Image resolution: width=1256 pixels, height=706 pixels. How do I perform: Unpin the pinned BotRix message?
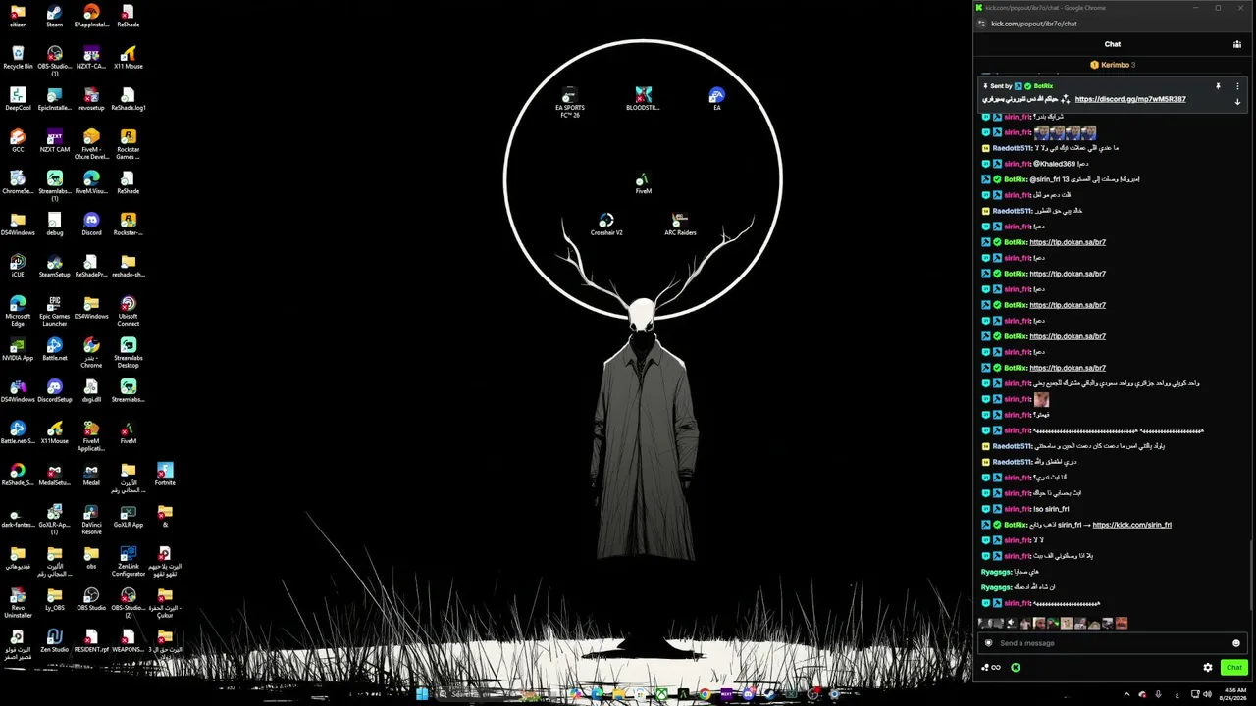tap(1218, 86)
